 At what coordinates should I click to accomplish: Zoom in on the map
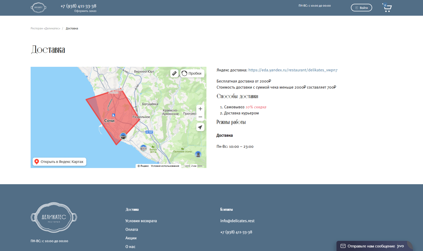200,109
